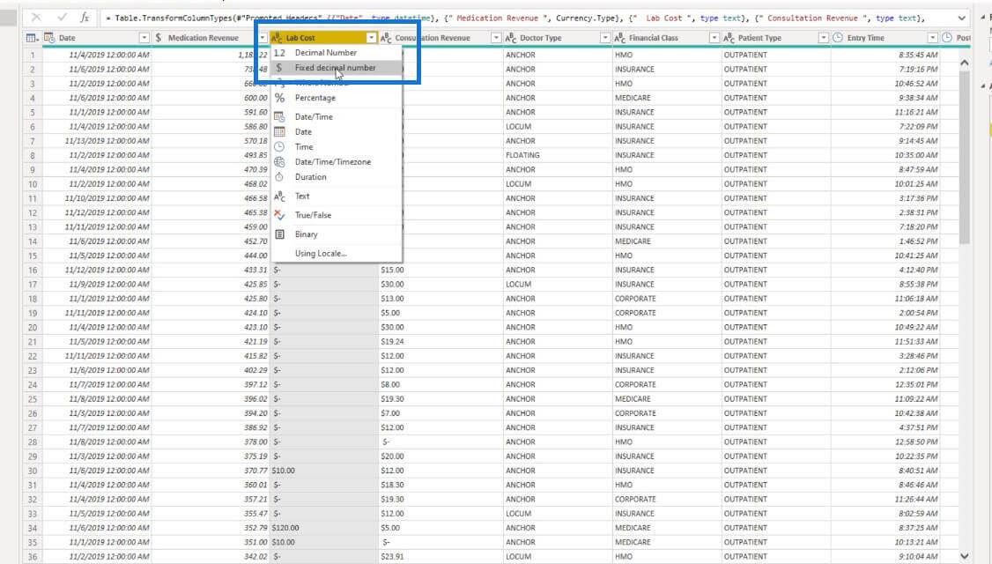Select Date/Time/Timezone in the type menu
992x564 pixels.
coord(337,162)
